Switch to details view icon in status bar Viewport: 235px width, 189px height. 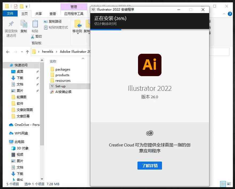(x=223, y=184)
